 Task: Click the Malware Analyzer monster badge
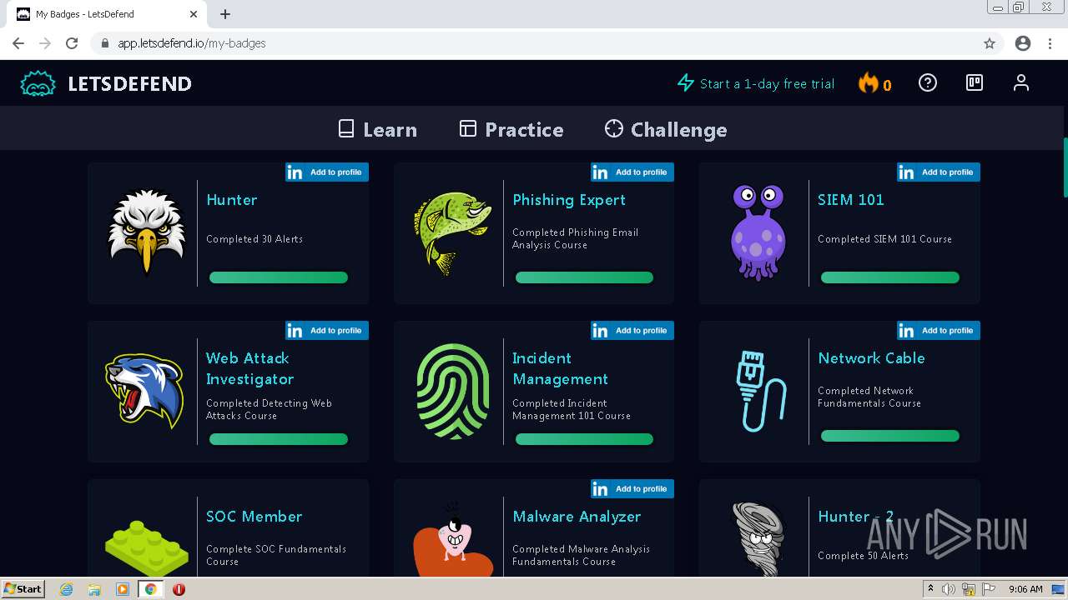453,539
